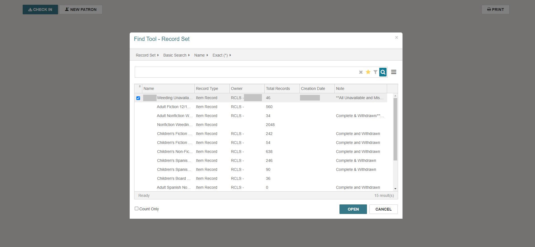Clear the search field with the X icon
This screenshot has height=247, width=535.
click(361, 72)
